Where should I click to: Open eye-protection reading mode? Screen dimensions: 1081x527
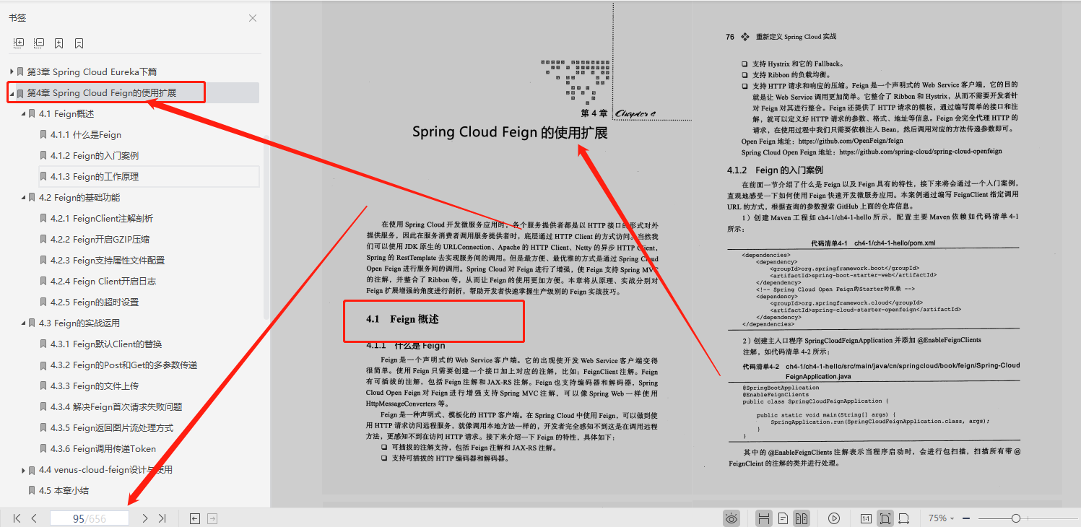pos(731,518)
